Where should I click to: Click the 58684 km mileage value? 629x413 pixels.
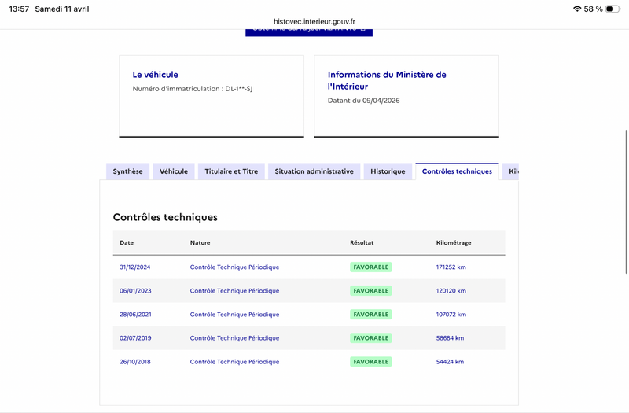(450, 338)
